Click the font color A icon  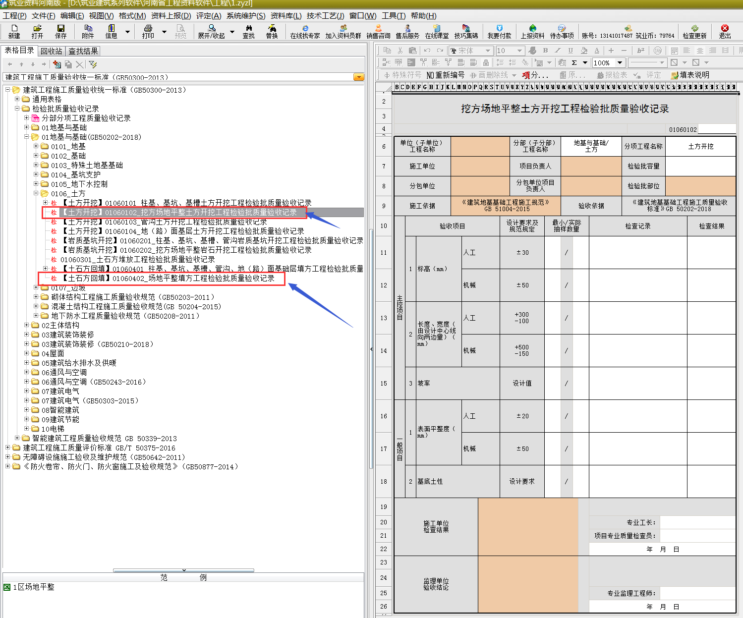click(x=597, y=51)
